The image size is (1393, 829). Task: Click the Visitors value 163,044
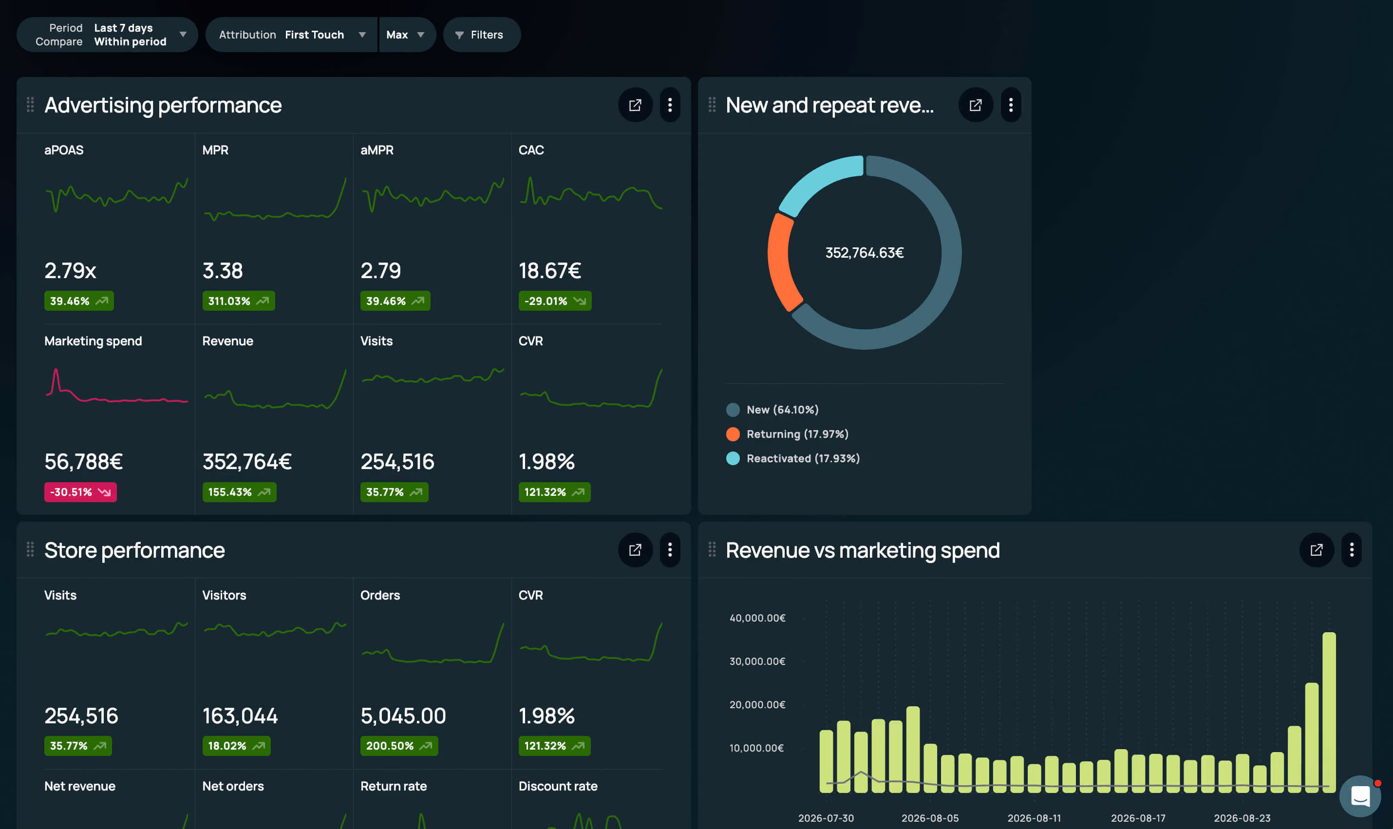240,716
